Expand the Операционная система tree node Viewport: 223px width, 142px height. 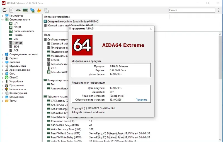pos(3,54)
